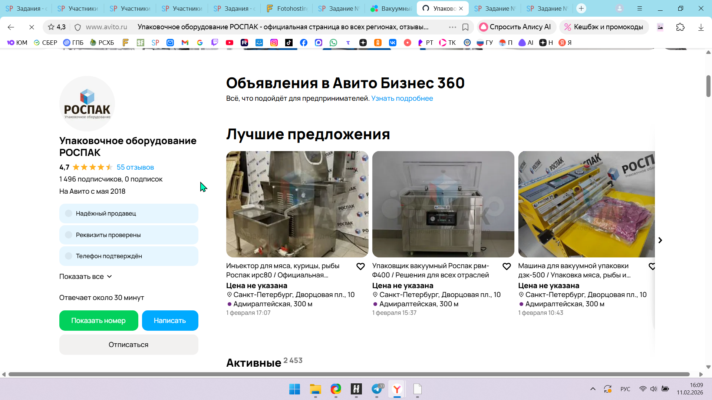The image size is (712, 400).
Task: Click the horizontal page scrollbar
Action: pos(349,374)
